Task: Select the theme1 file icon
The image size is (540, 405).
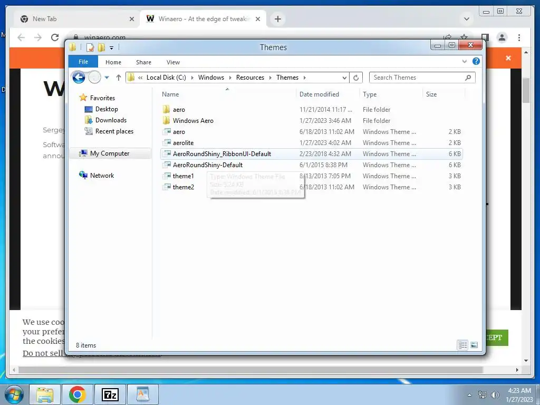Action: coord(167,176)
